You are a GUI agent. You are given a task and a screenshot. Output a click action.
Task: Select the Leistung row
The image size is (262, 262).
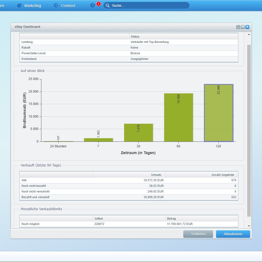pos(129,42)
